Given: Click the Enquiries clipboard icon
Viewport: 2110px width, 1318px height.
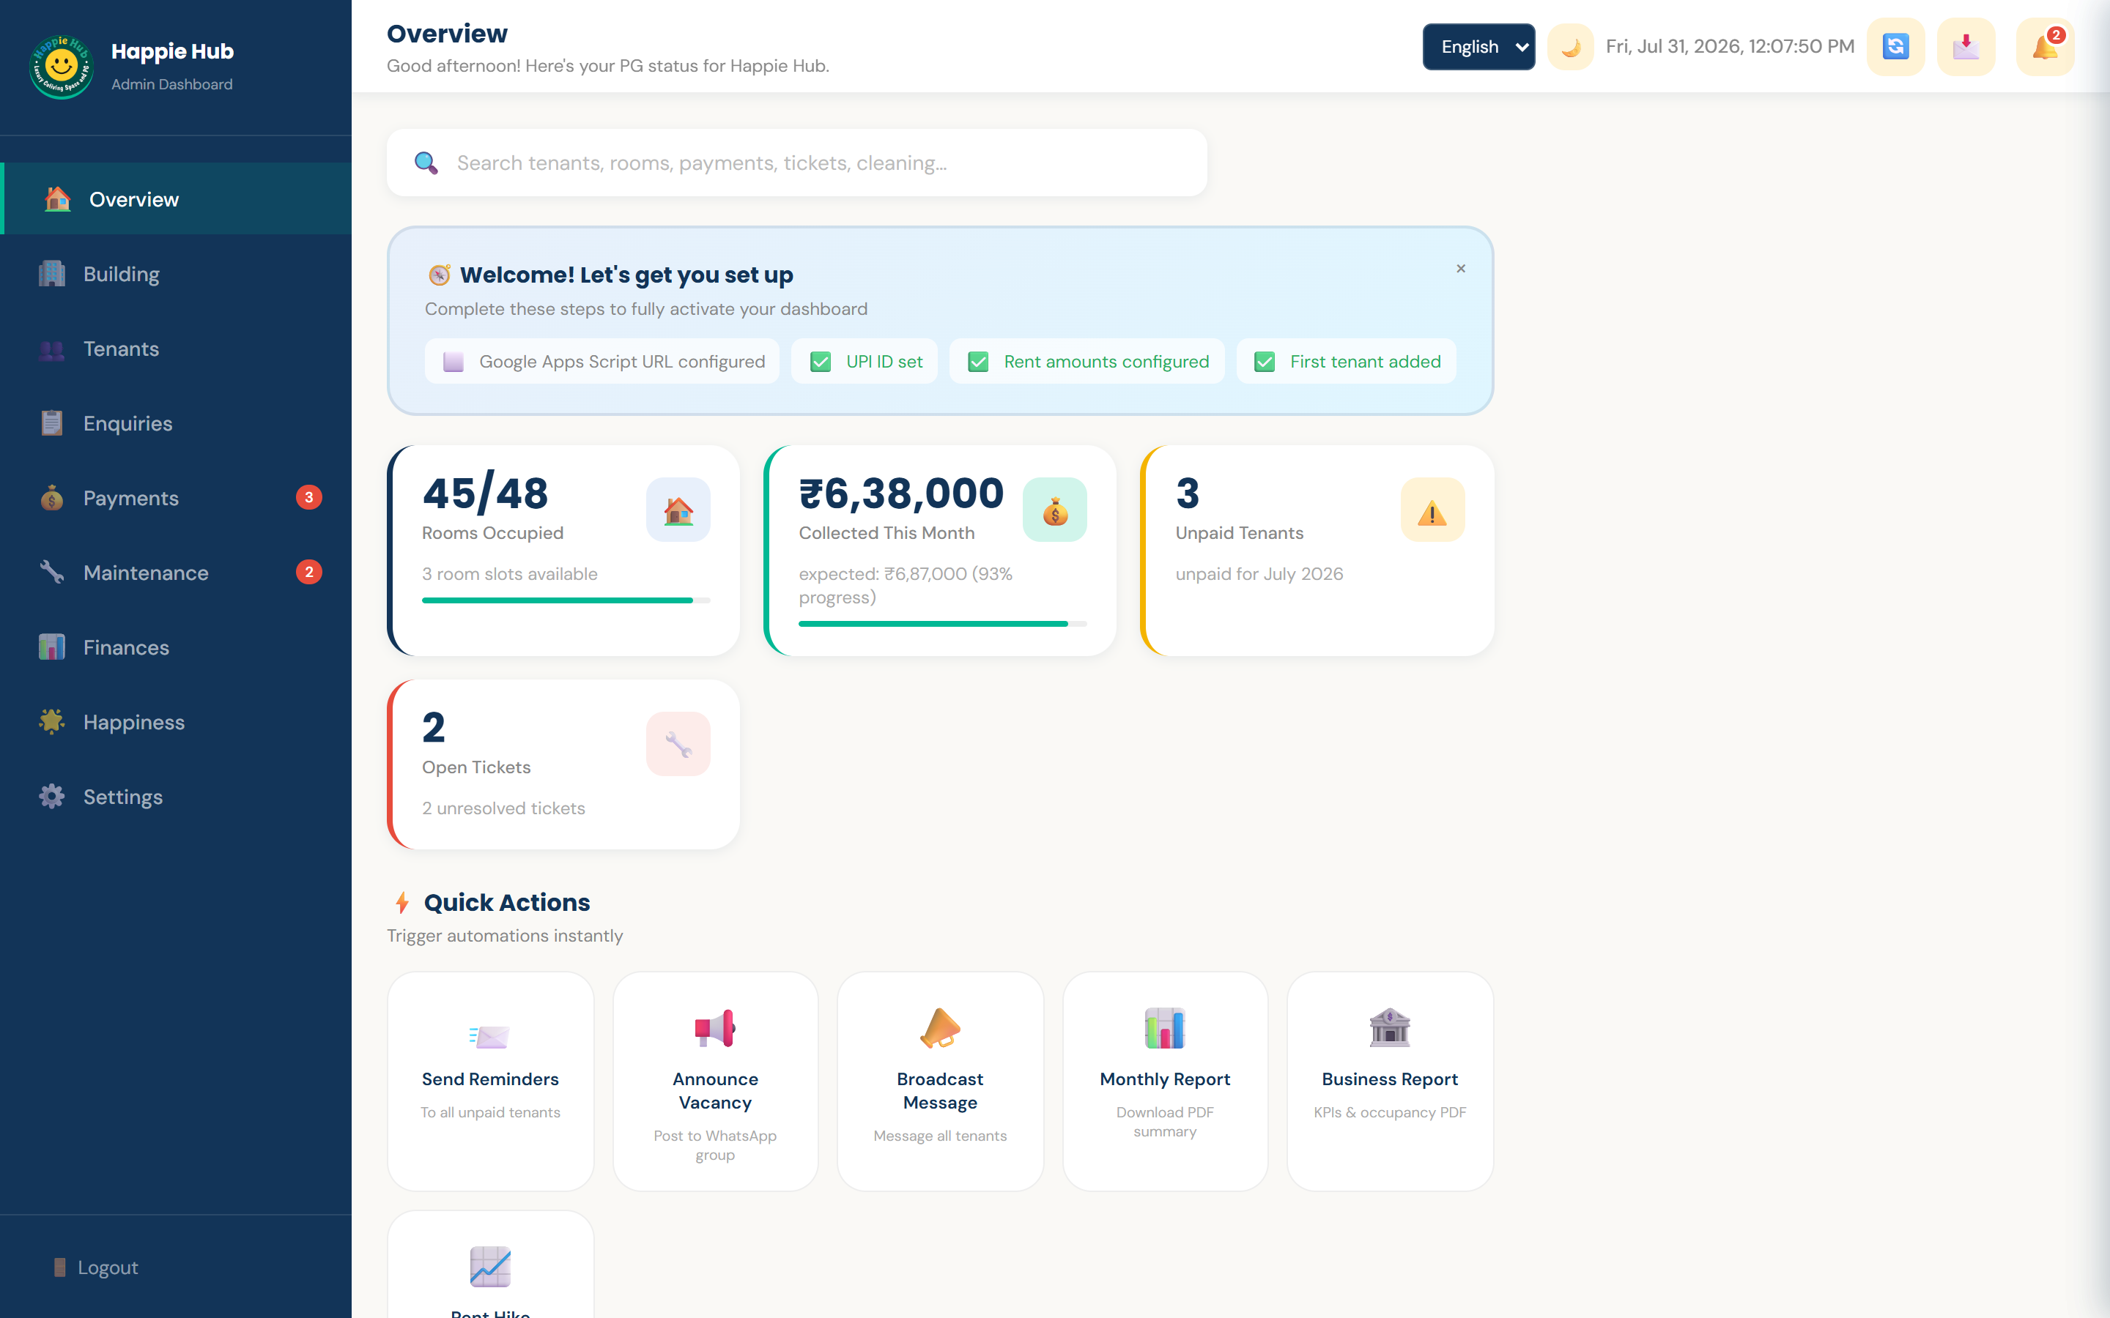Looking at the screenshot, I should [51, 422].
